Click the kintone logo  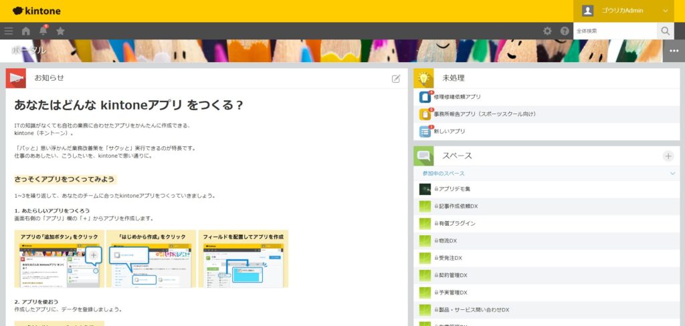pos(37,11)
